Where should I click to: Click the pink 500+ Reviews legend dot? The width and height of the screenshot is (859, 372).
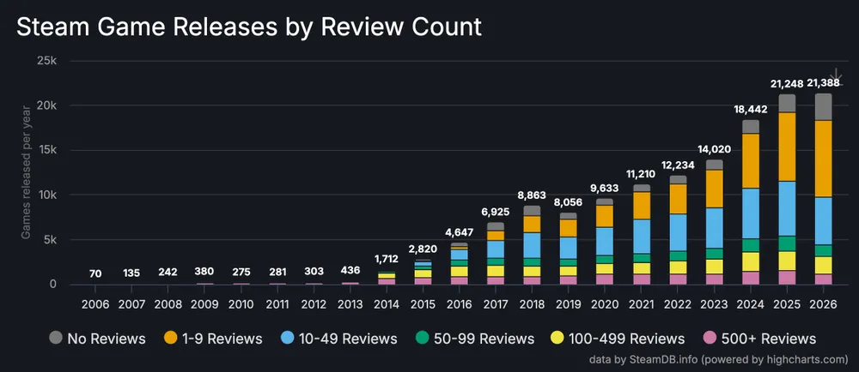tap(710, 338)
